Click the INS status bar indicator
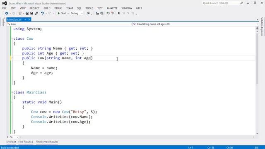The image size is (265, 149). [256, 147]
